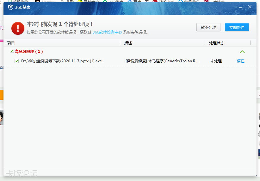Click the 暂不处理 button
Viewport: 260px width, 181px height.
208,27
